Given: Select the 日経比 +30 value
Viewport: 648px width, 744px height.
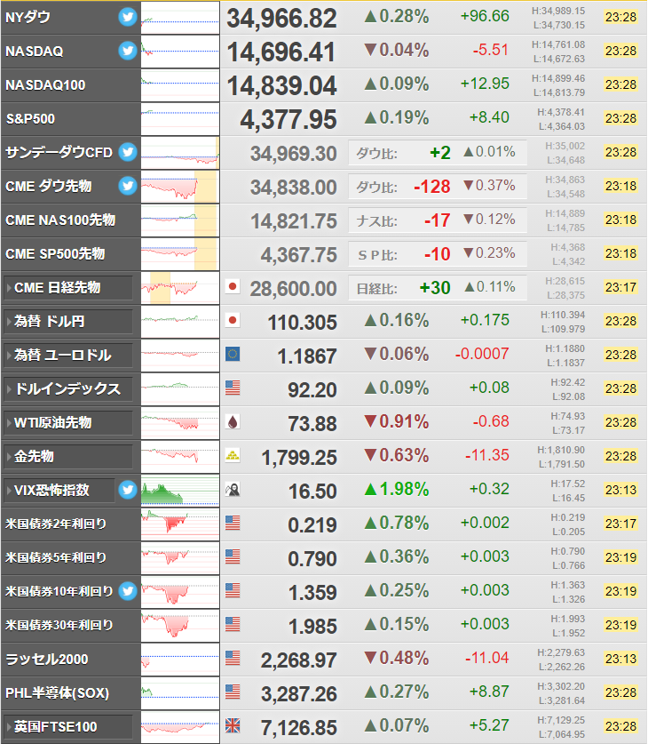Looking at the screenshot, I should pyautogui.click(x=435, y=287).
